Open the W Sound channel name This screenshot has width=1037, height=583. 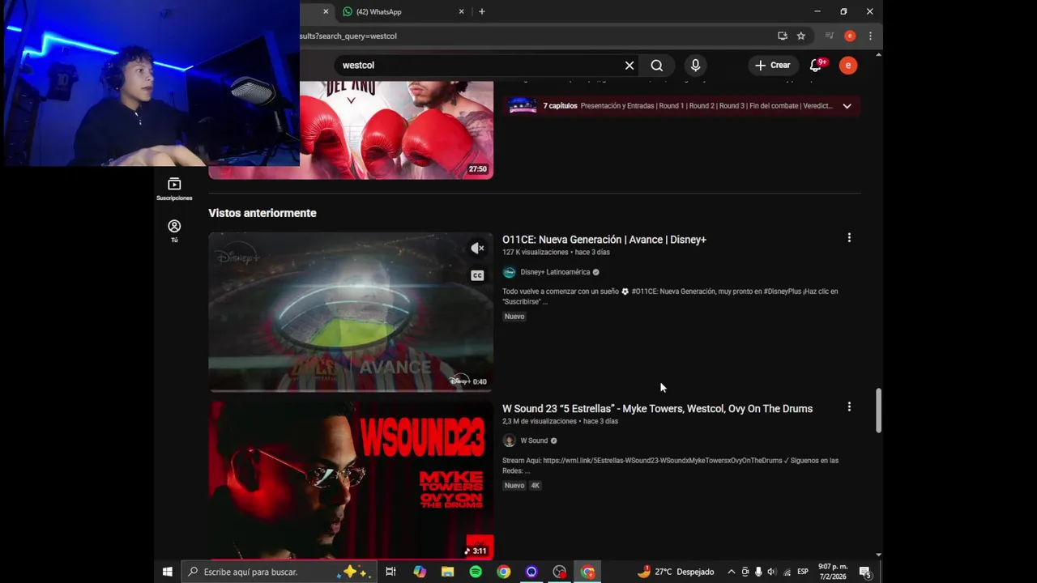534,440
